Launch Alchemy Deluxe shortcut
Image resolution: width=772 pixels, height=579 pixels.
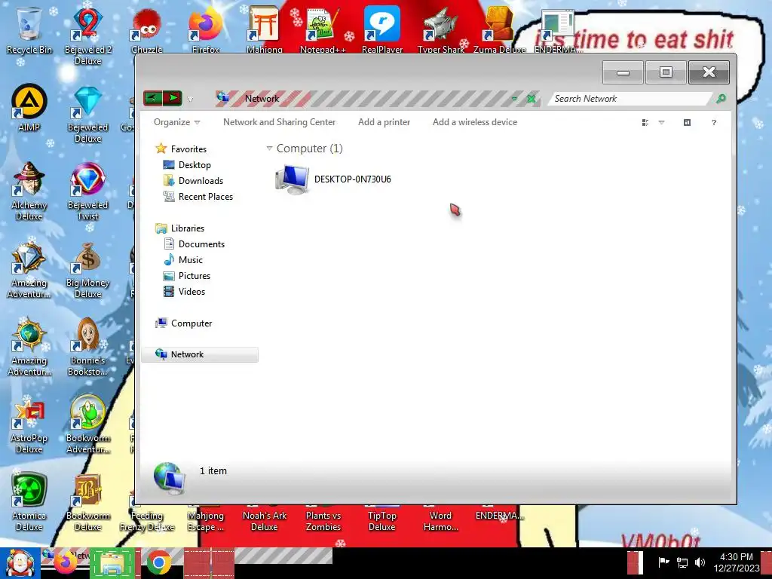(29, 191)
